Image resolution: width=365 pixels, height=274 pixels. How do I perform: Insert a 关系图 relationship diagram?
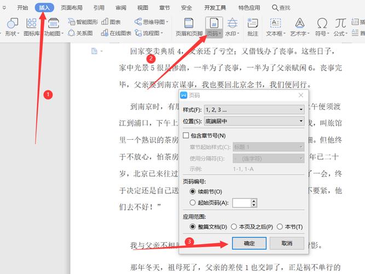click(x=80, y=33)
